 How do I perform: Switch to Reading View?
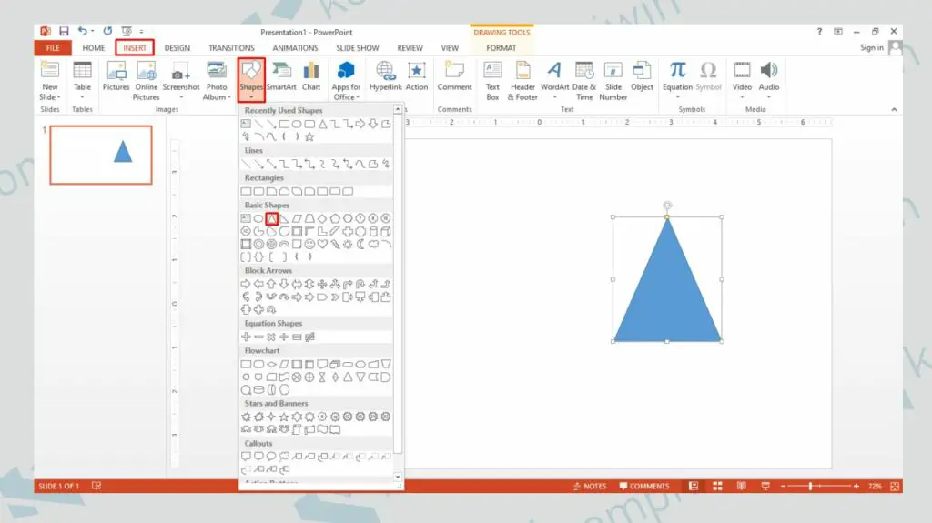(741, 486)
